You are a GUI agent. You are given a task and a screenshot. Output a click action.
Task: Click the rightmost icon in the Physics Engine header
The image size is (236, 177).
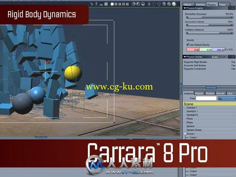234,8
